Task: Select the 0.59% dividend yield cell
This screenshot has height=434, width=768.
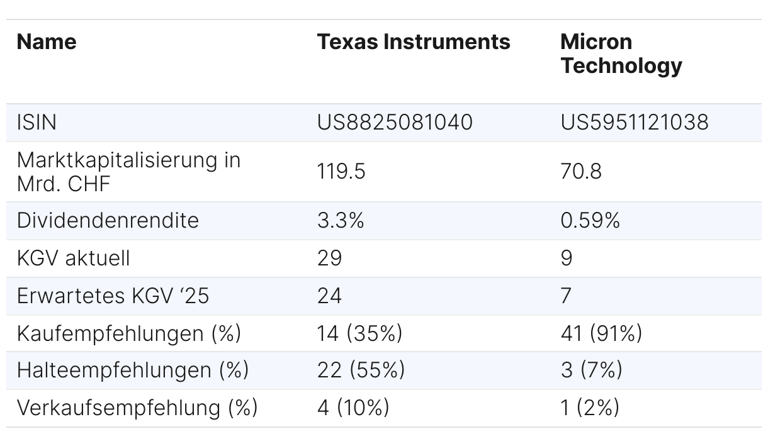Action: (x=590, y=220)
